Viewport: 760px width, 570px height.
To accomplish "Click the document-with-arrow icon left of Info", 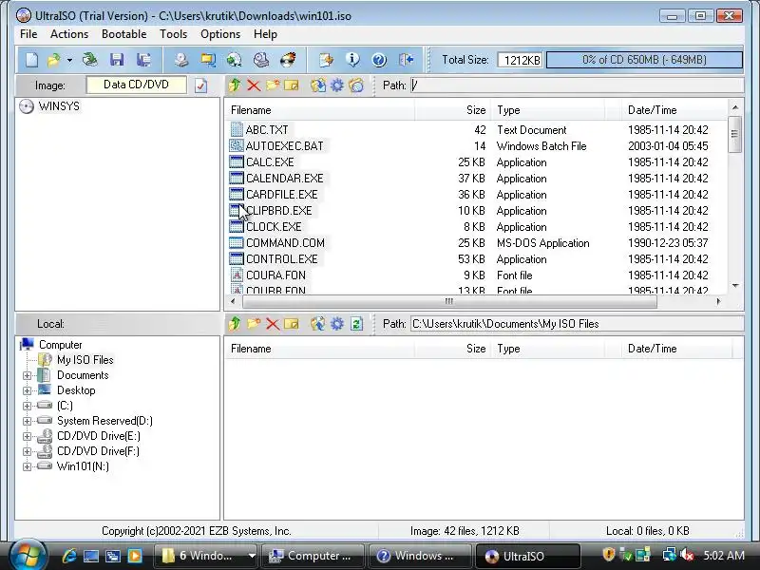I will tap(326, 60).
